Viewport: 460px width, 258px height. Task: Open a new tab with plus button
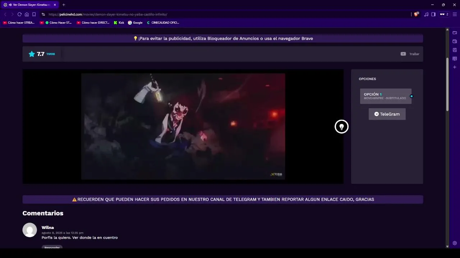click(64, 5)
